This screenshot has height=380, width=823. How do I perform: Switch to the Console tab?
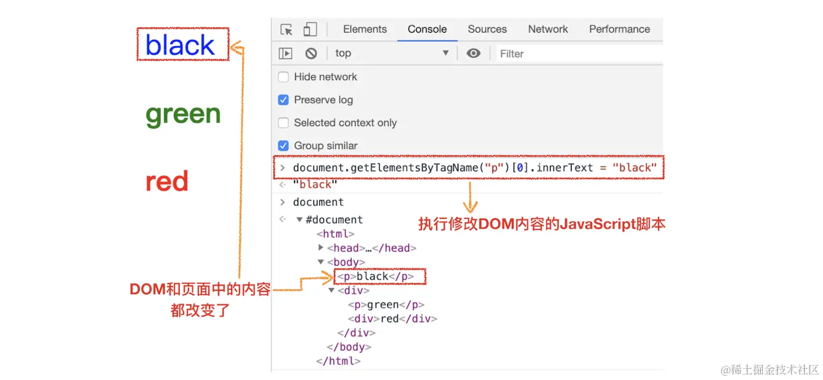tap(427, 29)
